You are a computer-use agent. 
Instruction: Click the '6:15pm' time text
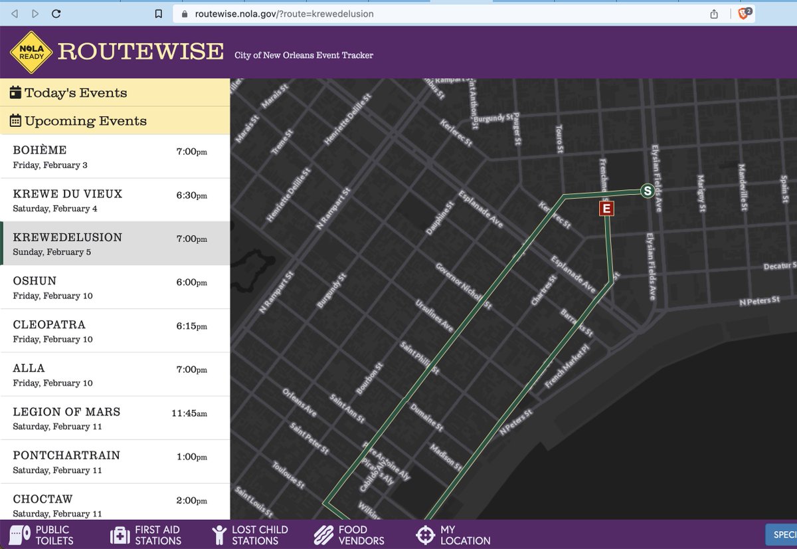point(191,326)
